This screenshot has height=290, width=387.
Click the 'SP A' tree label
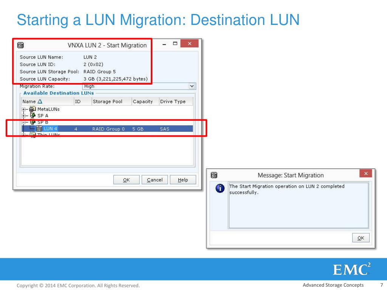[x=43, y=116]
